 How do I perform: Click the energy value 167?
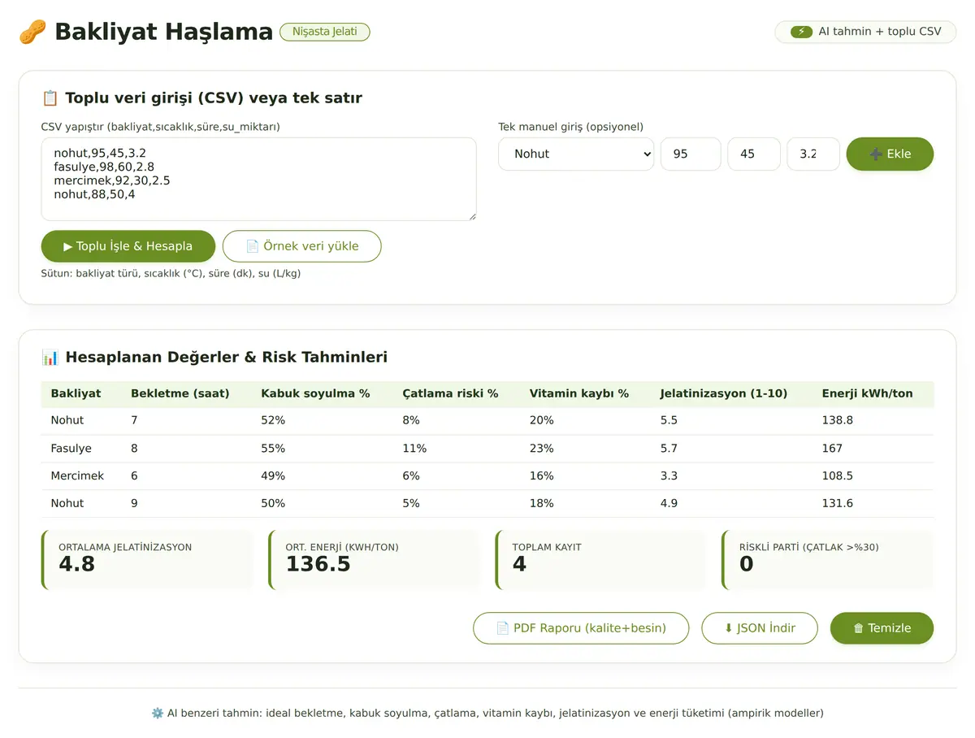pos(832,449)
